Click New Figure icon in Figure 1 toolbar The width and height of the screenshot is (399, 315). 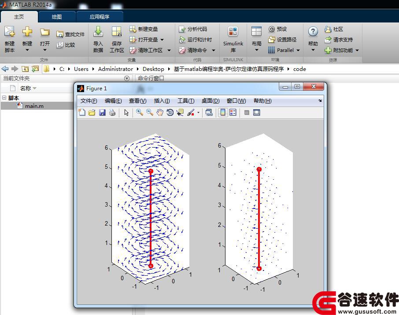click(81, 112)
